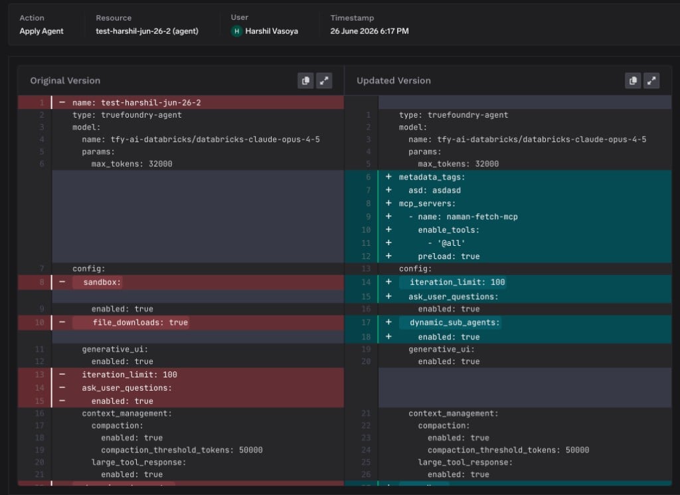
Task: Click compaction_threshold_tokens: 50000 in Original Version
Action: pos(182,450)
